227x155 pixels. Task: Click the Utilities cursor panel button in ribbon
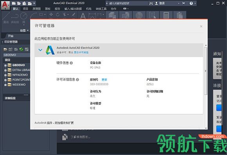click(x=153, y=15)
